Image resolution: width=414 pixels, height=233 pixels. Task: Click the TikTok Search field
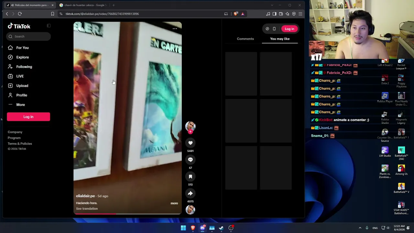(28, 37)
